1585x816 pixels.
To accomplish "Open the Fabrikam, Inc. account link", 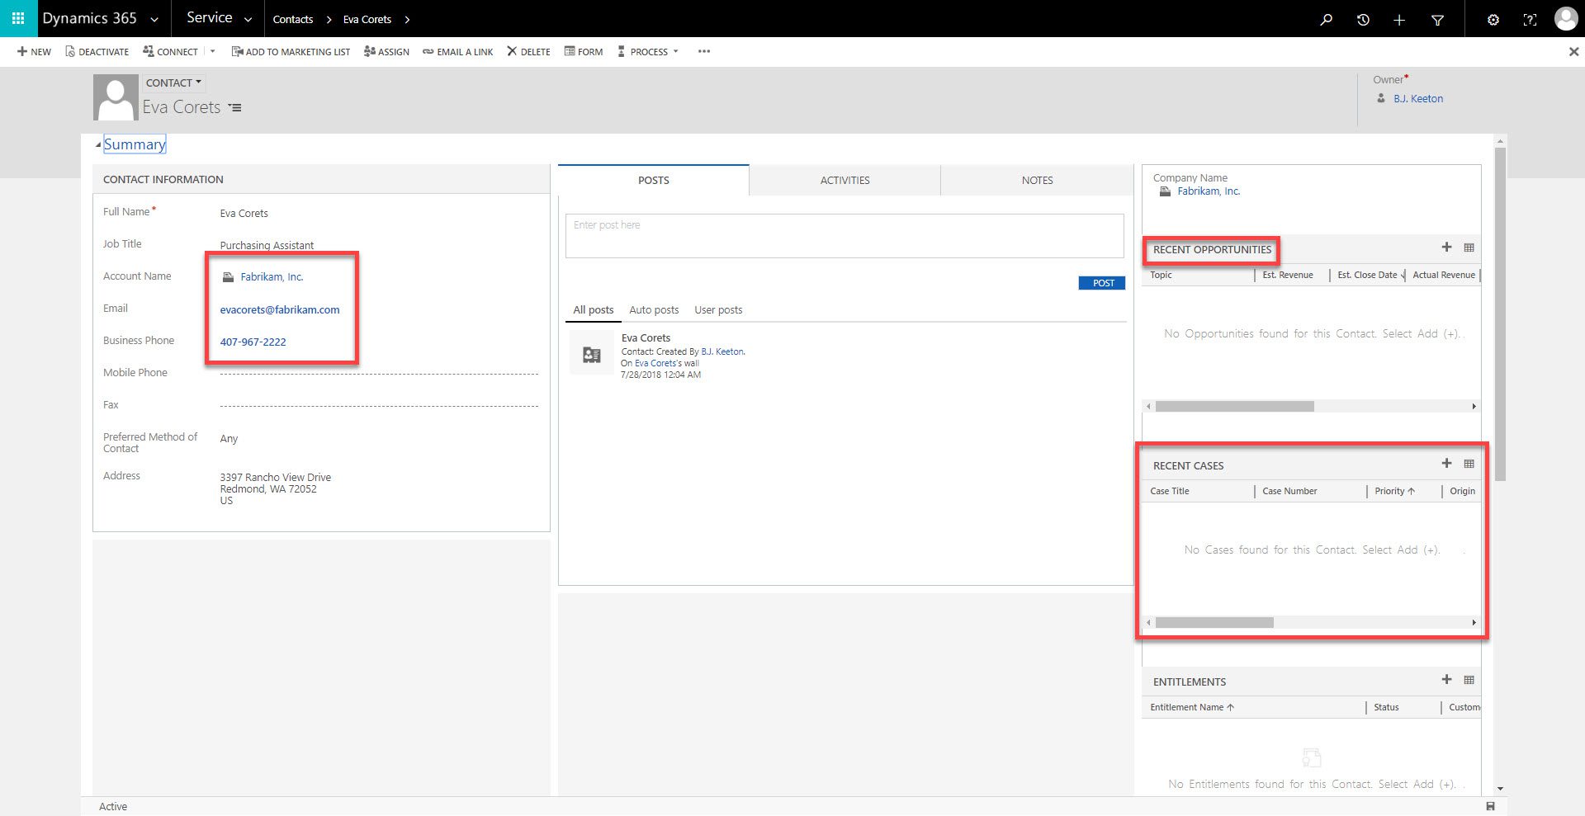I will click(272, 276).
